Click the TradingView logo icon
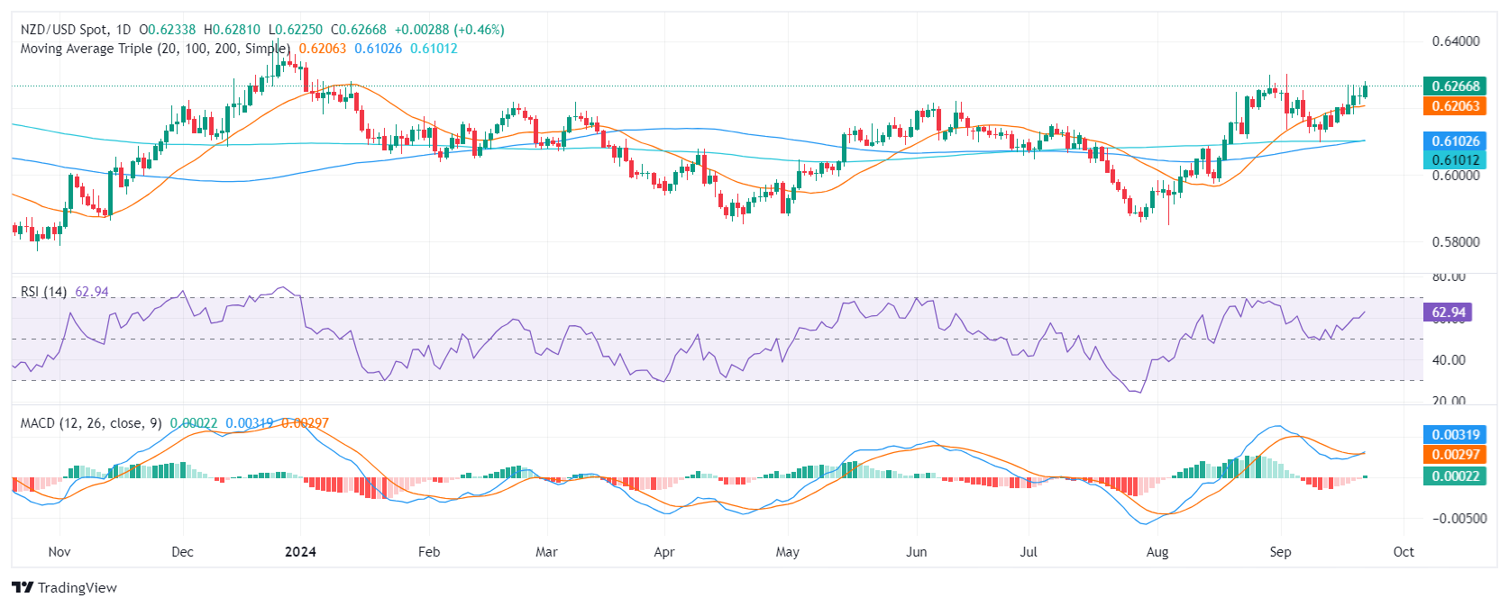1509x607 pixels. 23,587
